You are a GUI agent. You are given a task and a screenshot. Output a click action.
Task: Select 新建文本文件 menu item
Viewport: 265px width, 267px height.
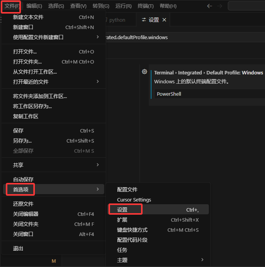[53, 17]
